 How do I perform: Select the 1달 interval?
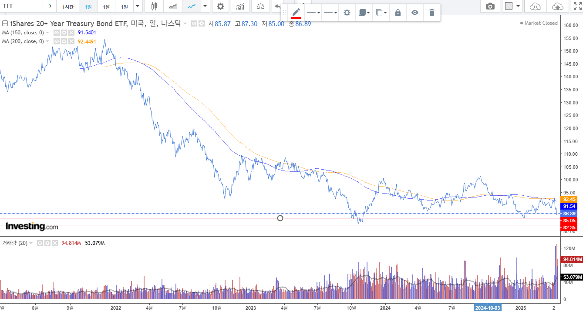pos(106,6)
